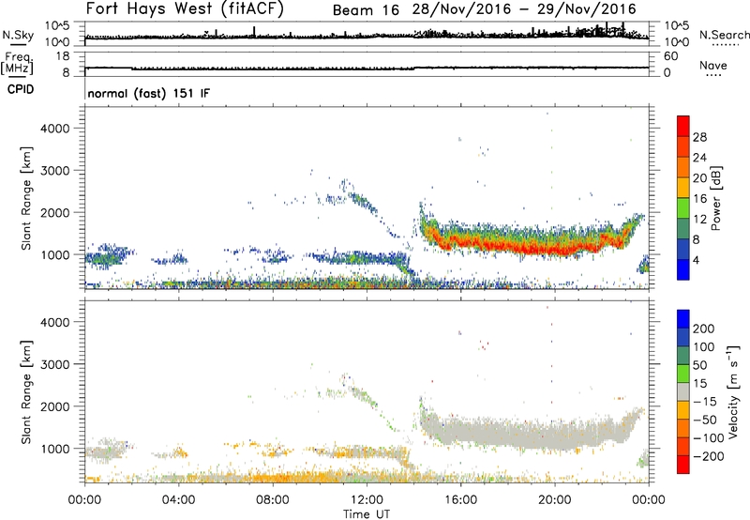Click the bright blue bottom Power colorbar segment

pos(683,269)
